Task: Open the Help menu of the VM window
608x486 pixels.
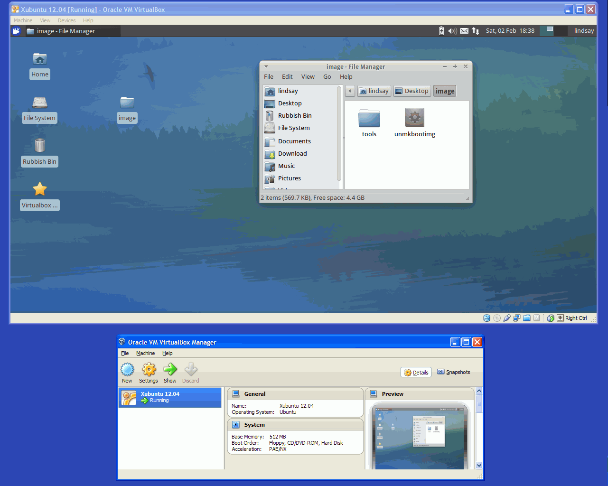Action: coord(88,20)
